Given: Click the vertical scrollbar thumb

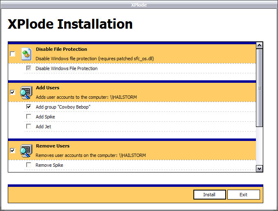Looking at the screenshot, I should click(x=259, y=88).
